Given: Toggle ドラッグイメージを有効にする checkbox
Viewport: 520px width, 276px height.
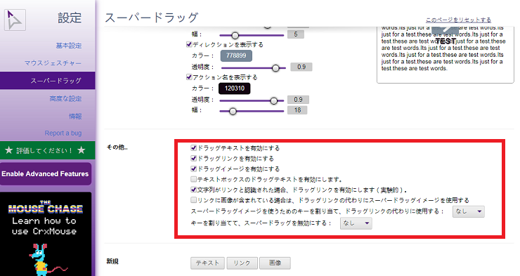Looking at the screenshot, I should pyautogui.click(x=194, y=169).
